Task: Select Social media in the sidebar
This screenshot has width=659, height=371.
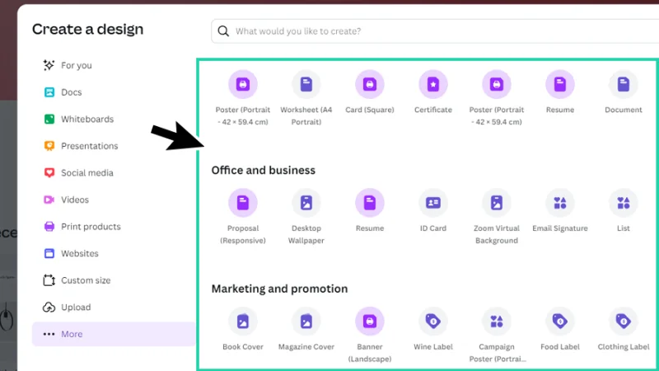Action: tap(86, 173)
